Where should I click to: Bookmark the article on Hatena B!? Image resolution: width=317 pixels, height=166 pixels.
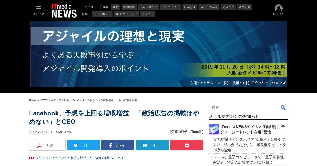click(x=152, y=145)
